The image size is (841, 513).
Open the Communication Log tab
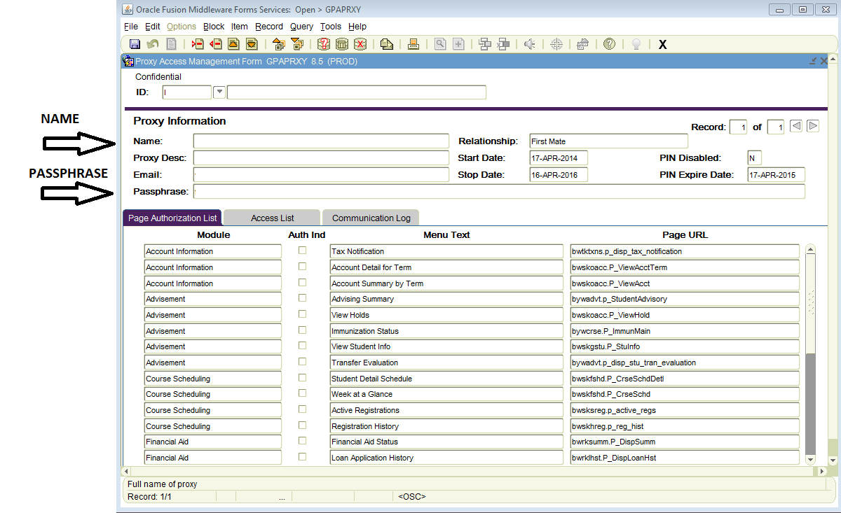pyautogui.click(x=371, y=218)
